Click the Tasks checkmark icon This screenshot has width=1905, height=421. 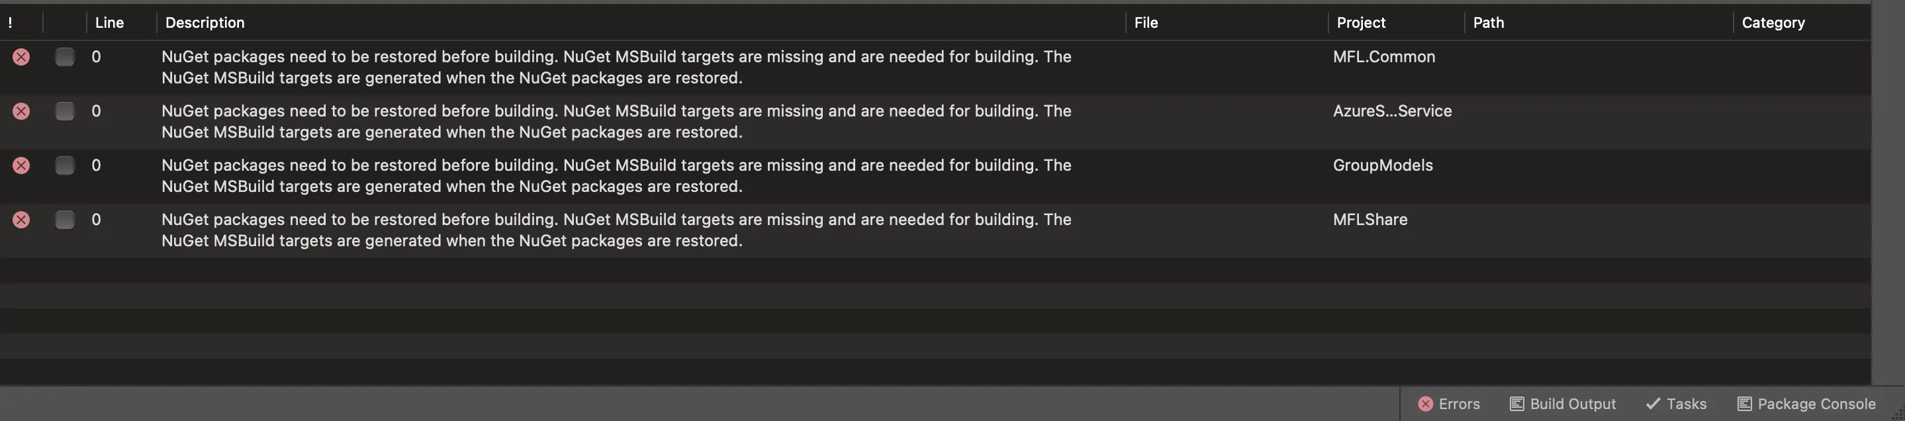pyautogui.click(x=1653, y=404)
